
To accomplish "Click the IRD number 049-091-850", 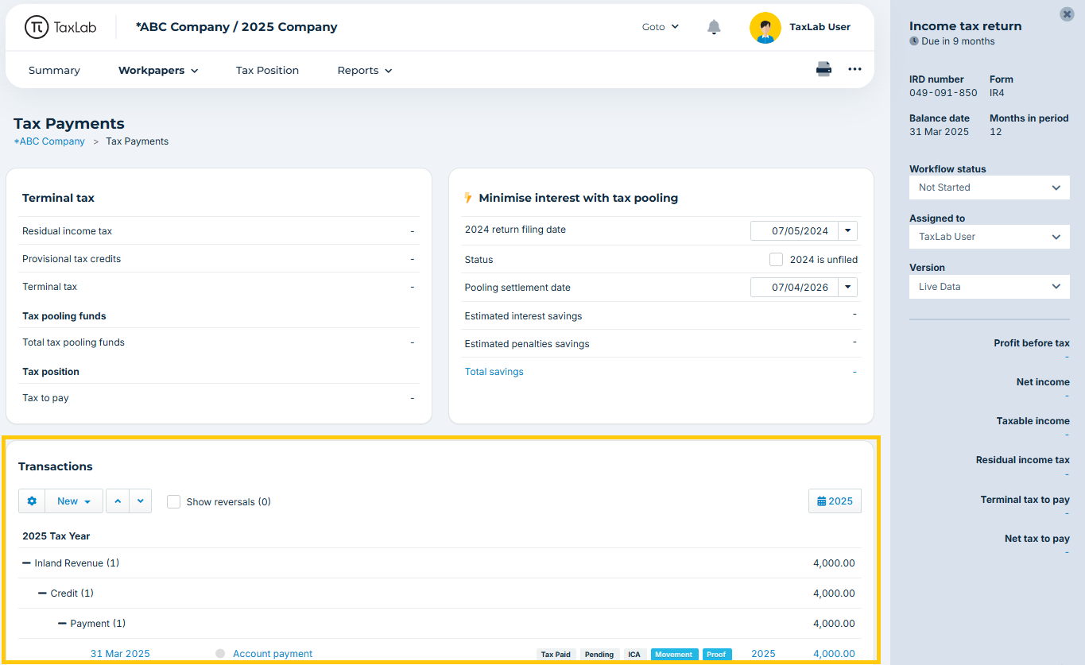I will 943,93.
